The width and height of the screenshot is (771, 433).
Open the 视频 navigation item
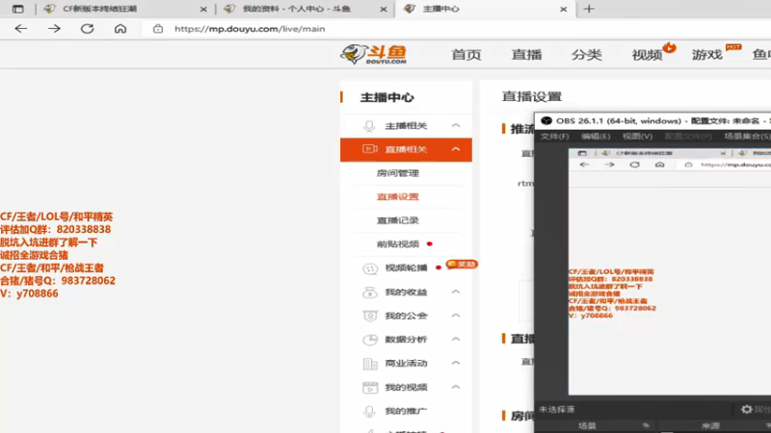647,55
